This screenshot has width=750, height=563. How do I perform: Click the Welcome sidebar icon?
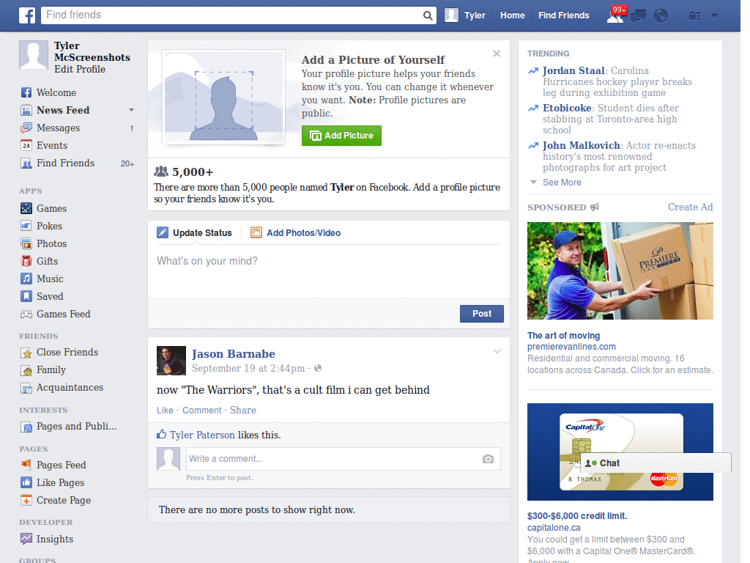tap(26, 92)
